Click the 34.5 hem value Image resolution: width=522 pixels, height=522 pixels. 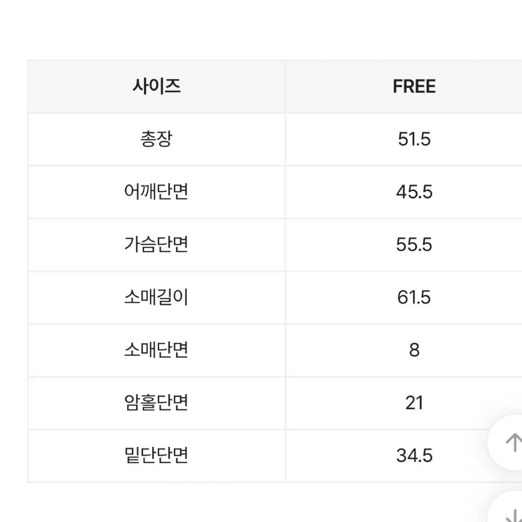[x=414, y=455]
